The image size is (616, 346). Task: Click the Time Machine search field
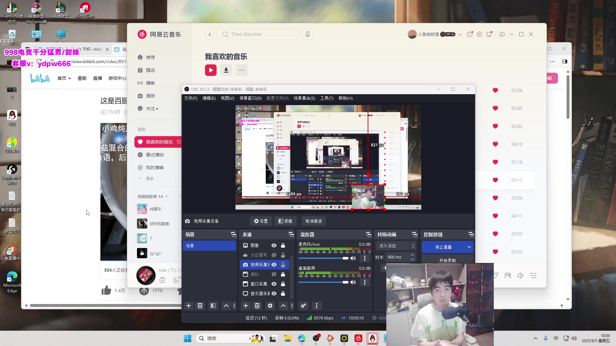coord(258,34)
